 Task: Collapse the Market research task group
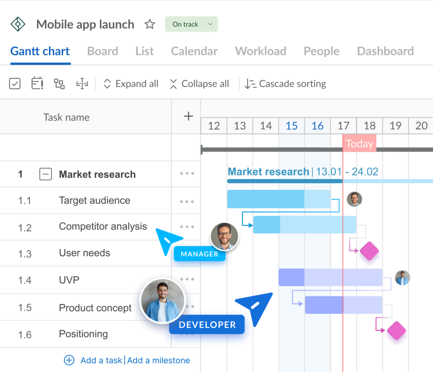click(x=45, y=174)
